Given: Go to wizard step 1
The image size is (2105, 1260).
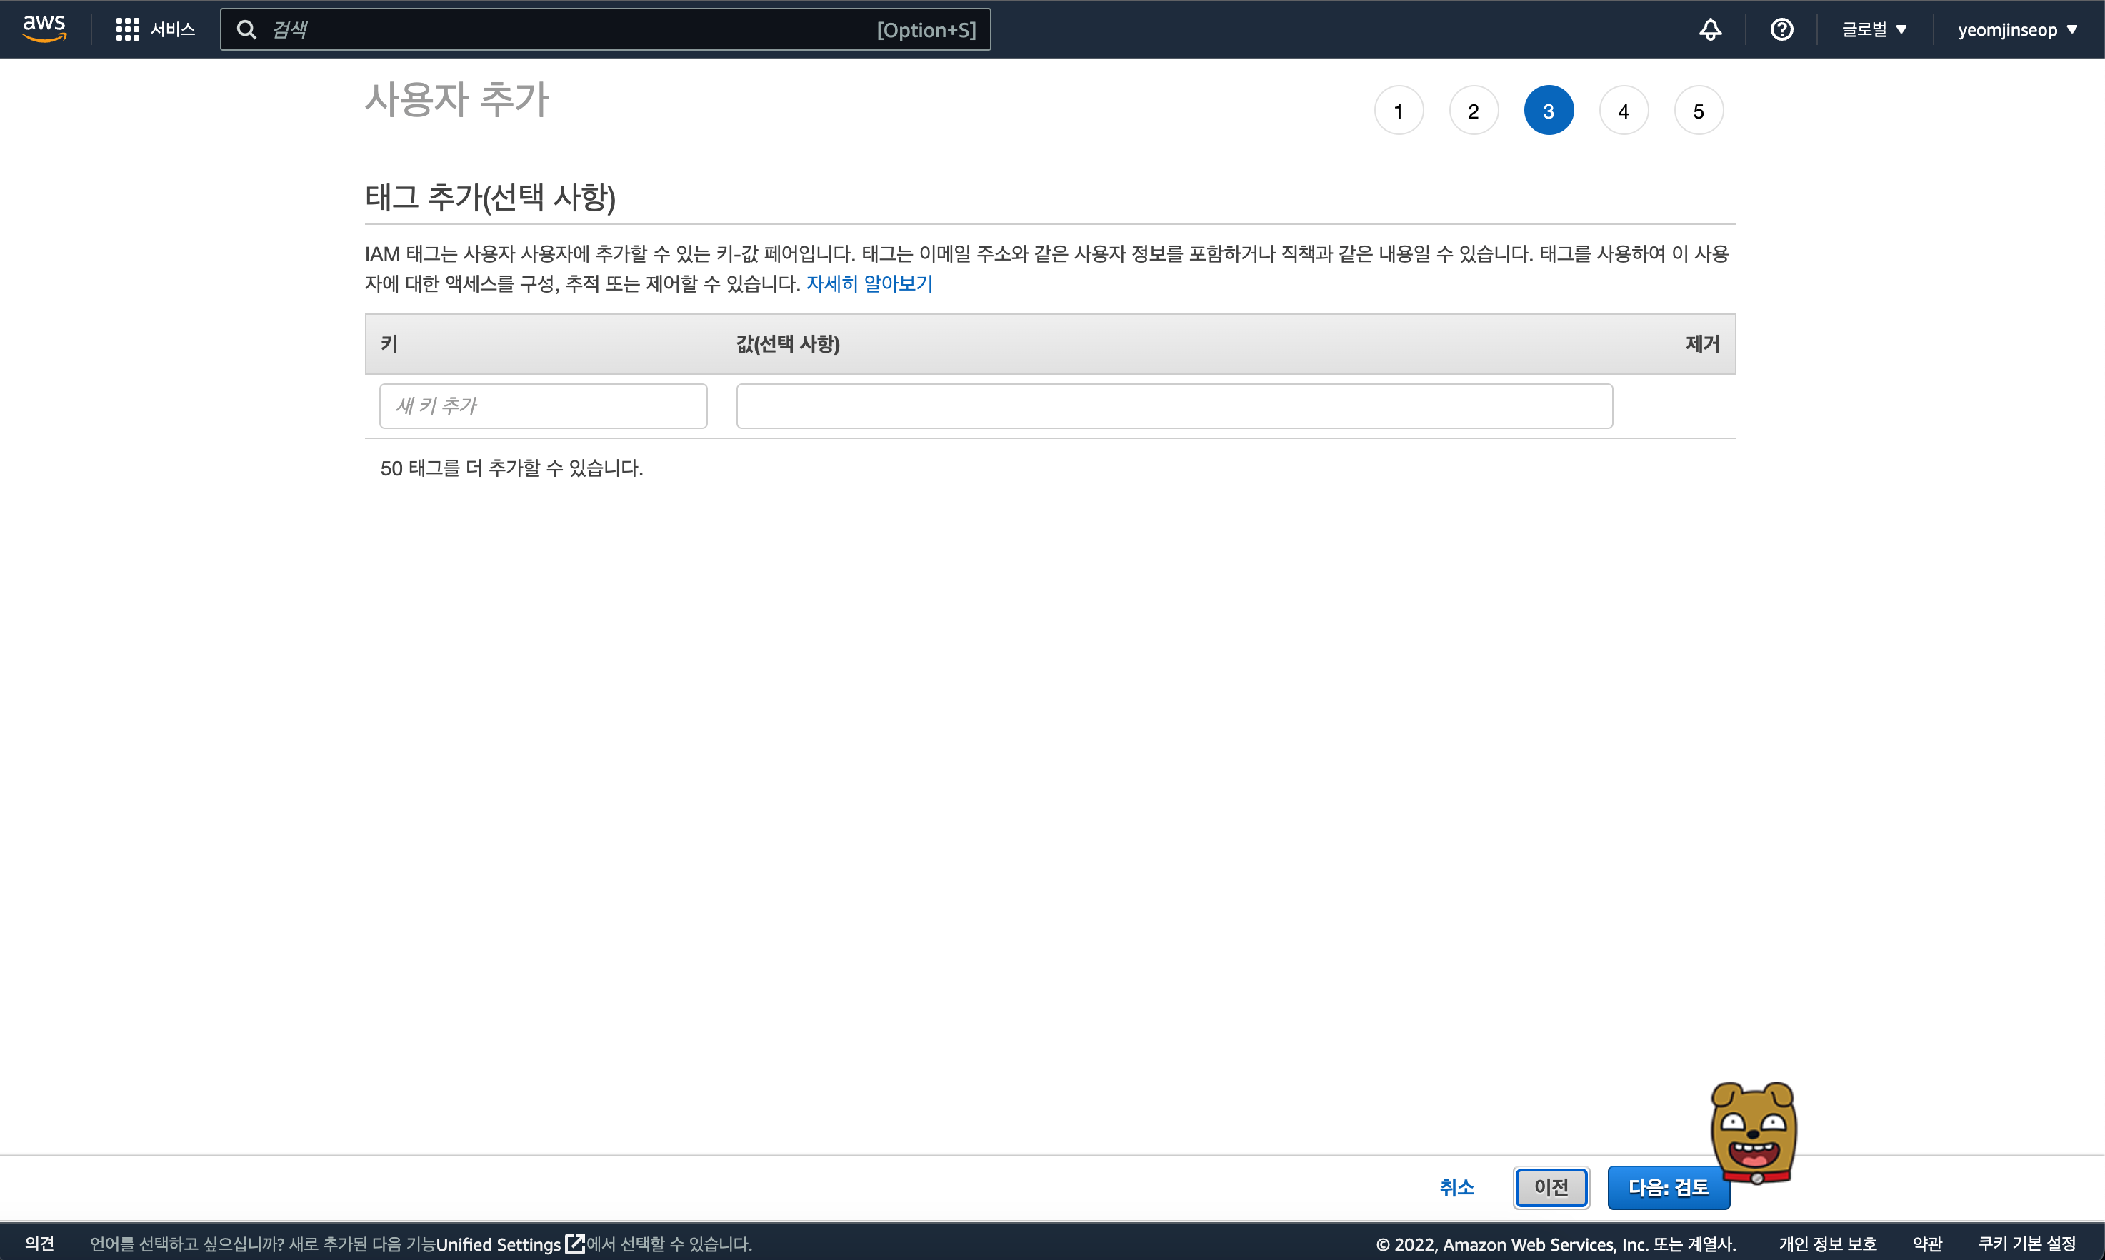Looking at the screenshot, I should tap(1399, 111).
